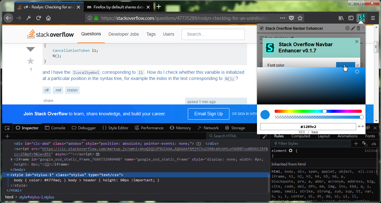Collapse the stylus-1 style node
381x203 pixels.
[8, 175]
